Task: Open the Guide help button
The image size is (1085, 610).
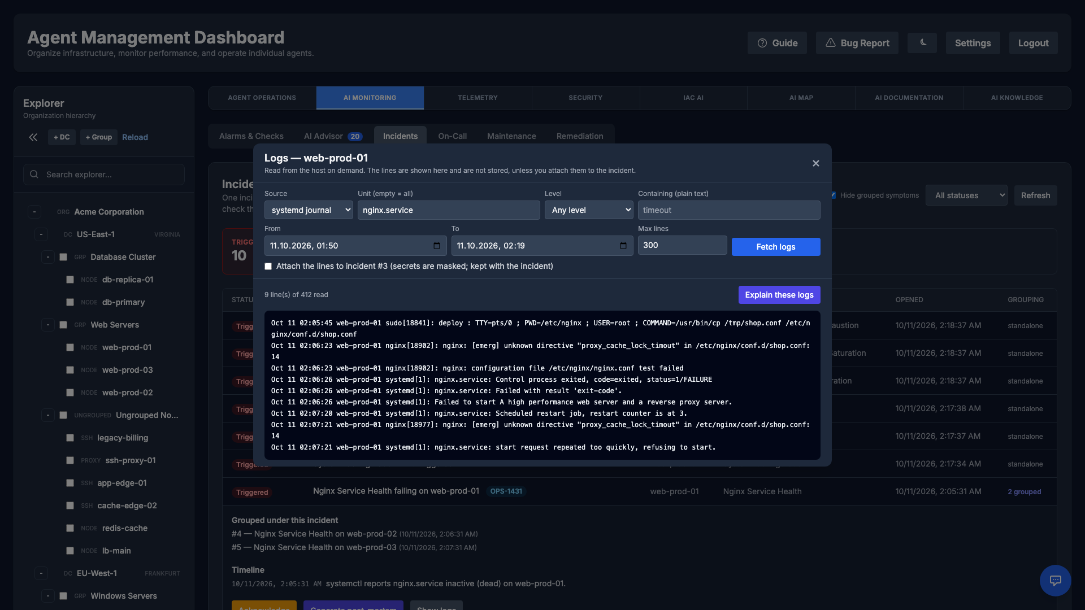Action: point(777,43)
